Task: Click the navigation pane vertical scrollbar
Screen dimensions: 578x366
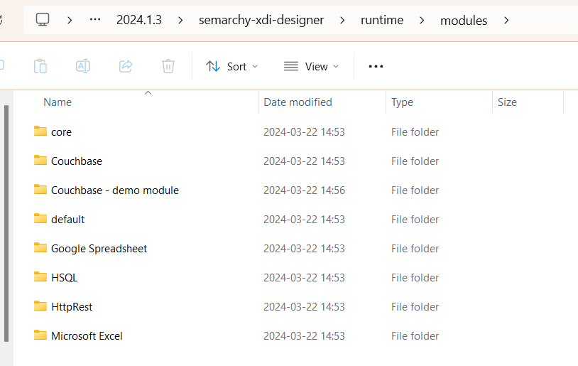Action: pyautogui.click(x=6, y=224)
